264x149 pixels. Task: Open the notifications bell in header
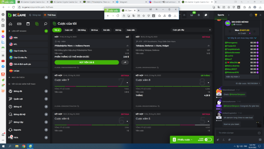[199, 15]
